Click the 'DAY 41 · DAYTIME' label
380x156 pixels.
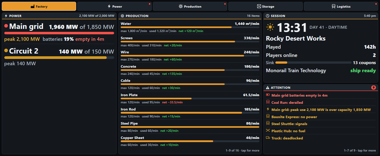(x=328, y=27)
